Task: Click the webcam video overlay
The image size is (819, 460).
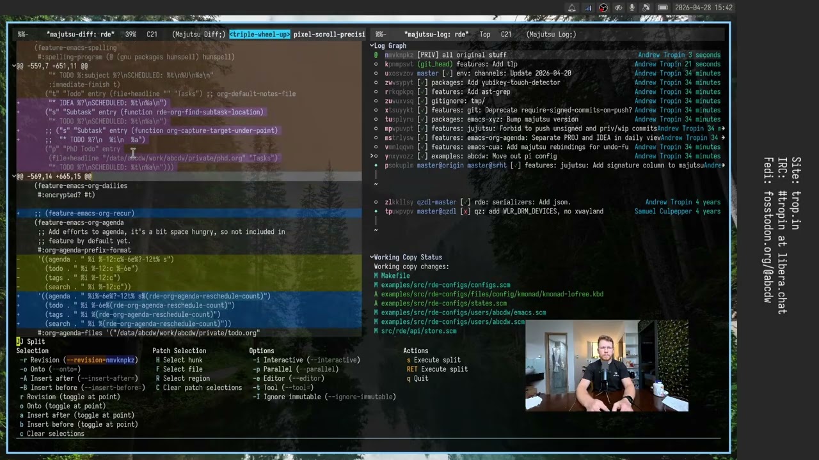Action: (x=607, y=365)
